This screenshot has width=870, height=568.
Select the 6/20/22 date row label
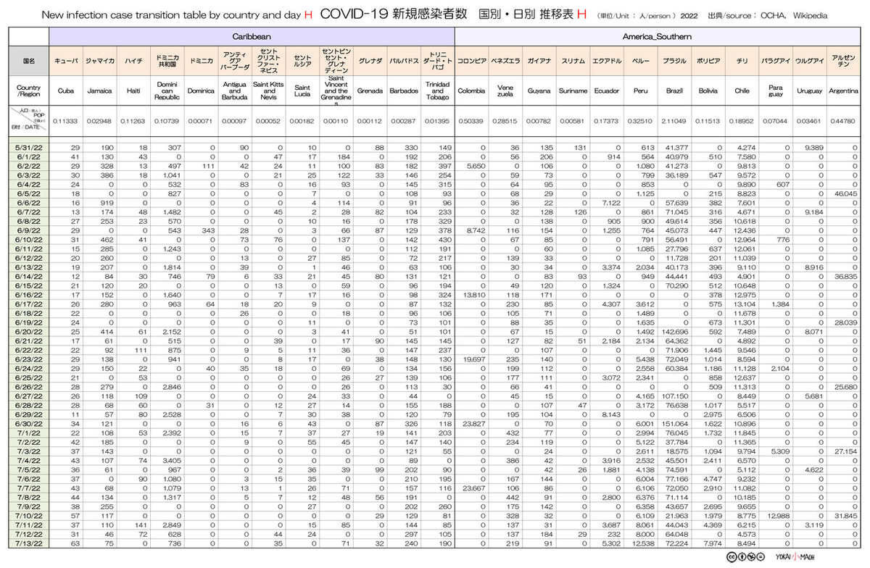(x=29, y=331)
